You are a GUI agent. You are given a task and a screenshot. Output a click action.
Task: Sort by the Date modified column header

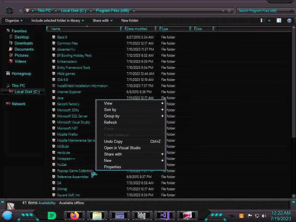(x=140, y=29)
